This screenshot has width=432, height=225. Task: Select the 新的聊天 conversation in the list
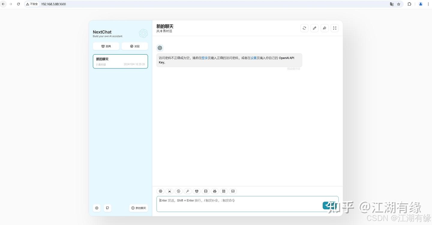120,61
